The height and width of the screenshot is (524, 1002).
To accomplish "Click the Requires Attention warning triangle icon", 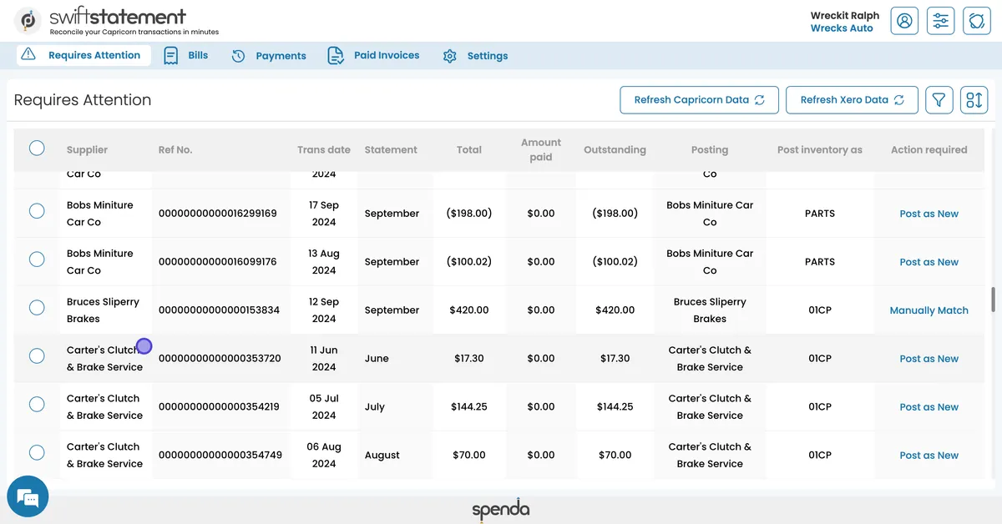I will [x=28, y=54].
